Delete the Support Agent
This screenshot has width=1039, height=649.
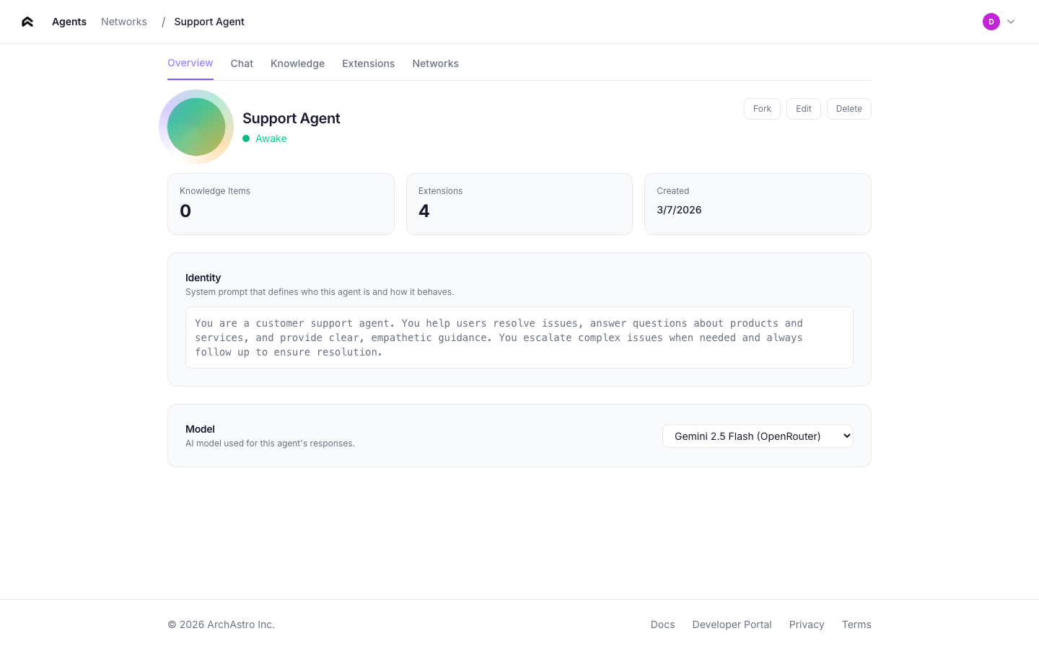849,108
